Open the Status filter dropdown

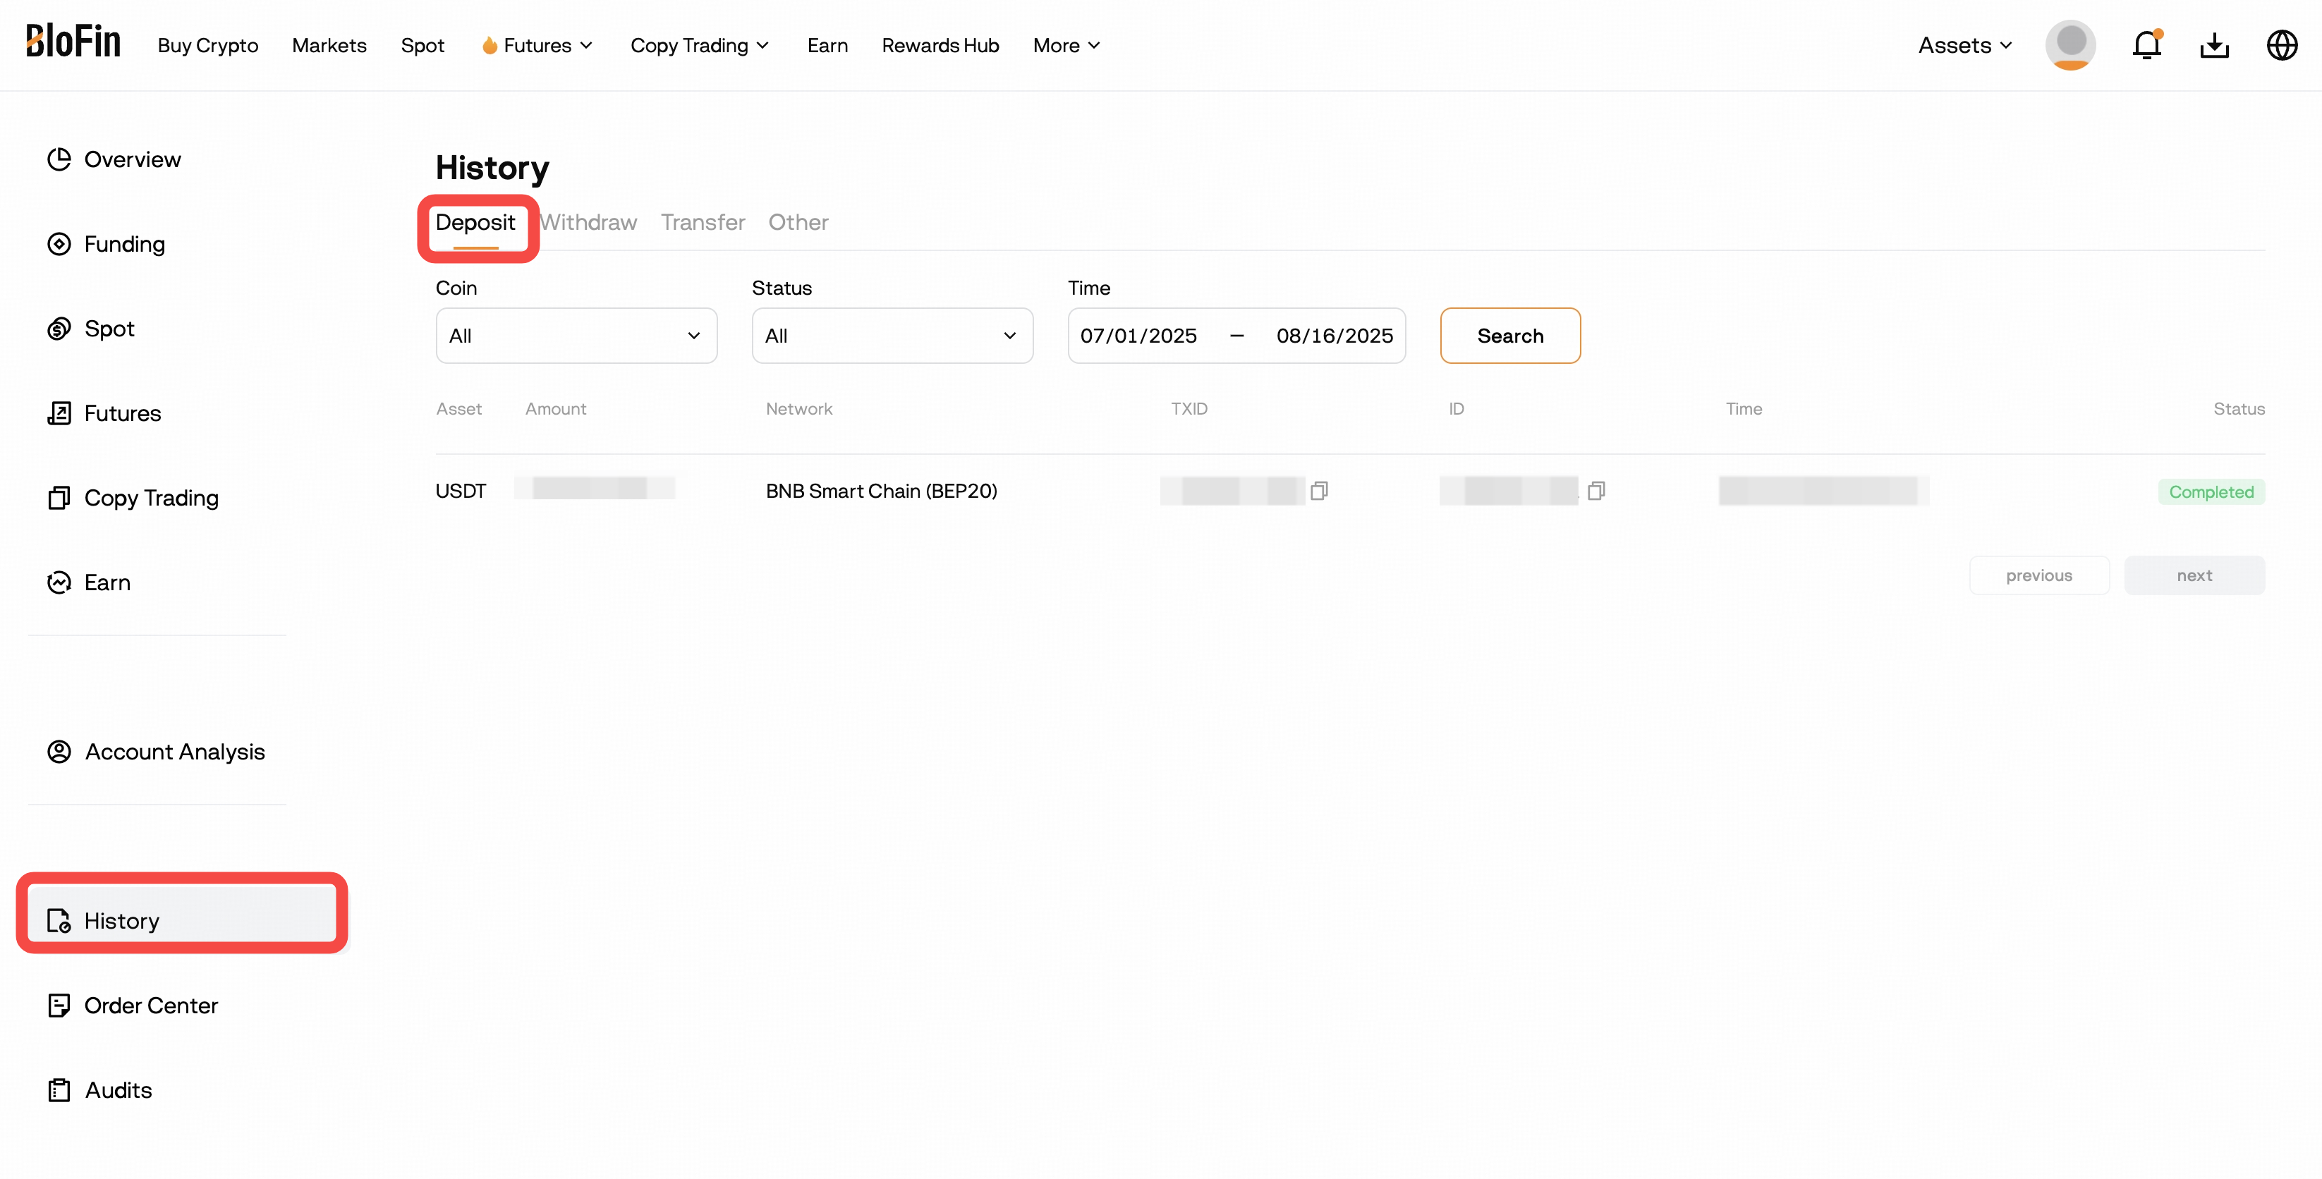892,336
